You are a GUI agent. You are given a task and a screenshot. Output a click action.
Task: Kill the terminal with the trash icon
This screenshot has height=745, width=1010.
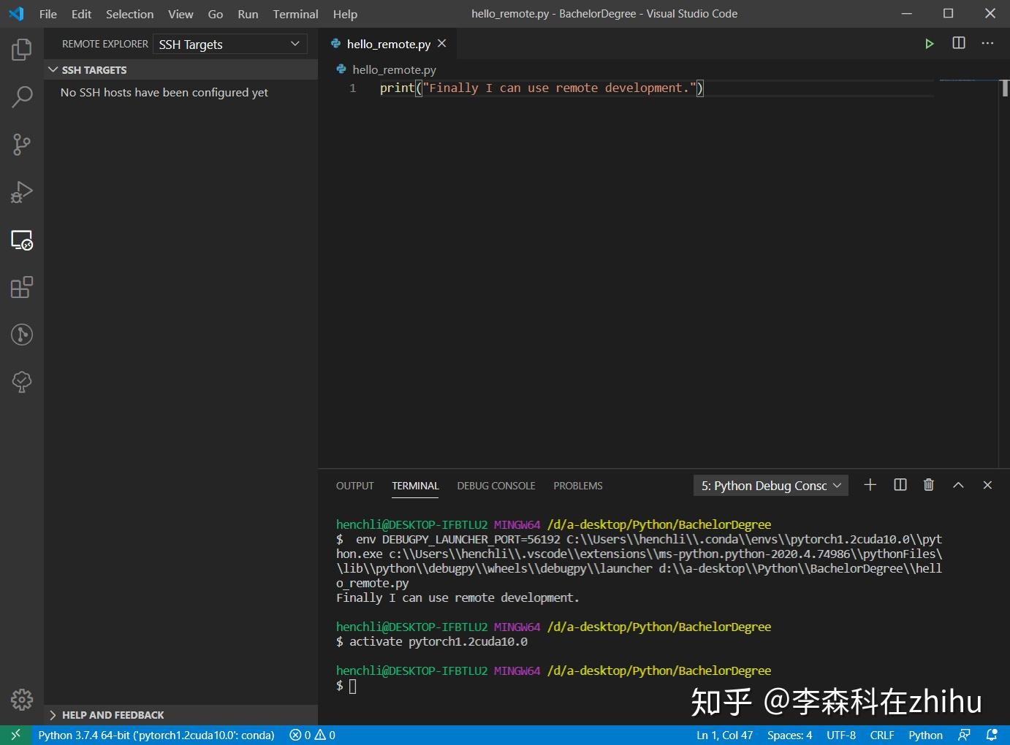[928, 484]
